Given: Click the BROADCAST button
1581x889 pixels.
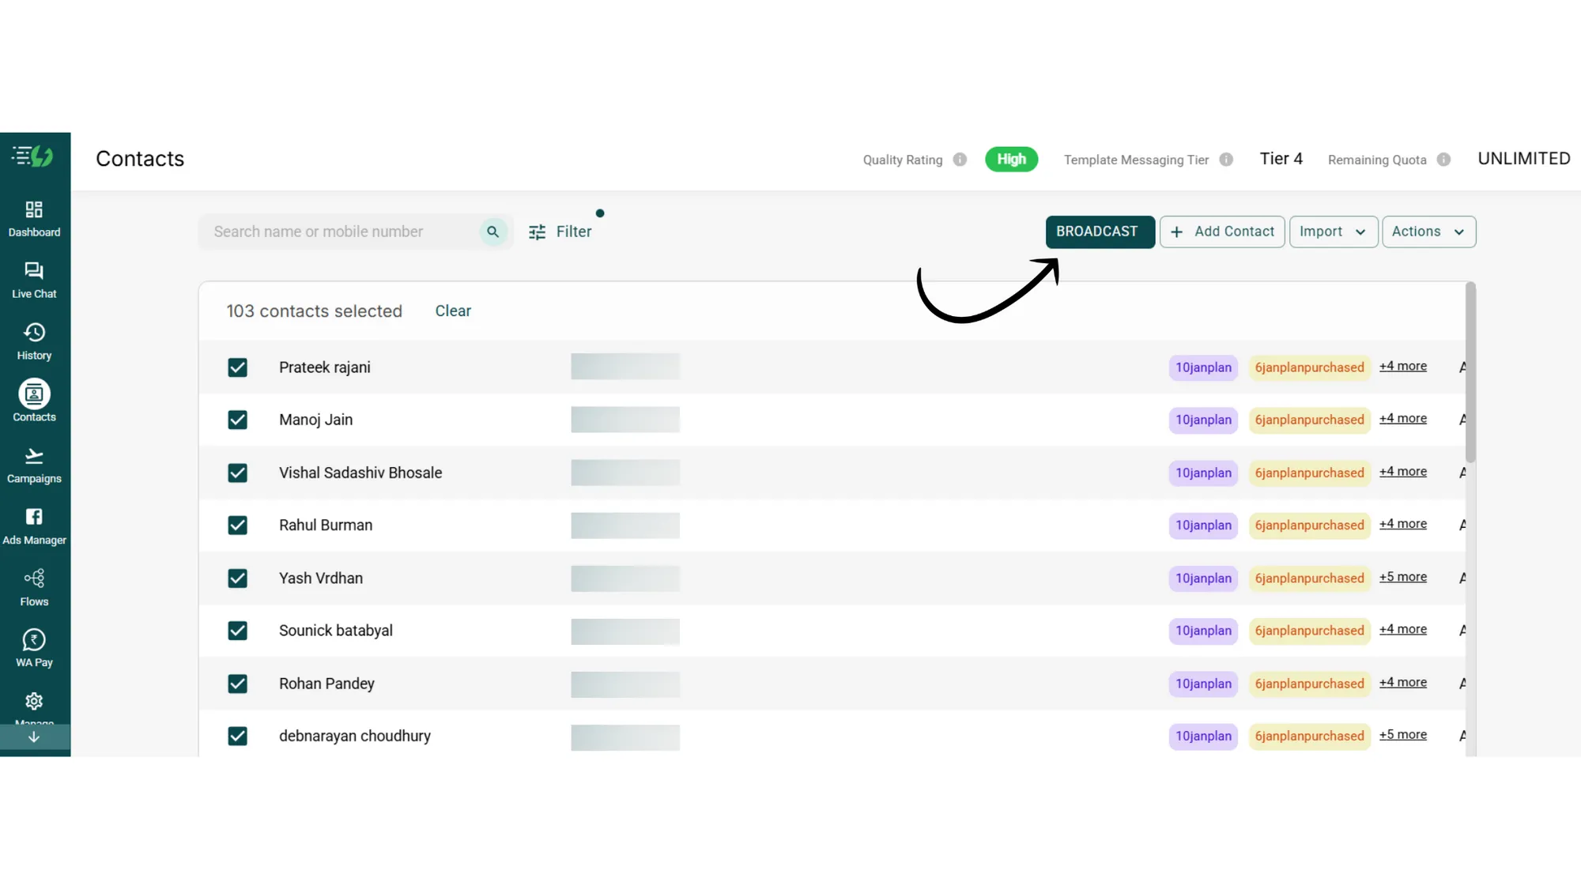Looking at the screenshot, I should [x=1100, y=232].
